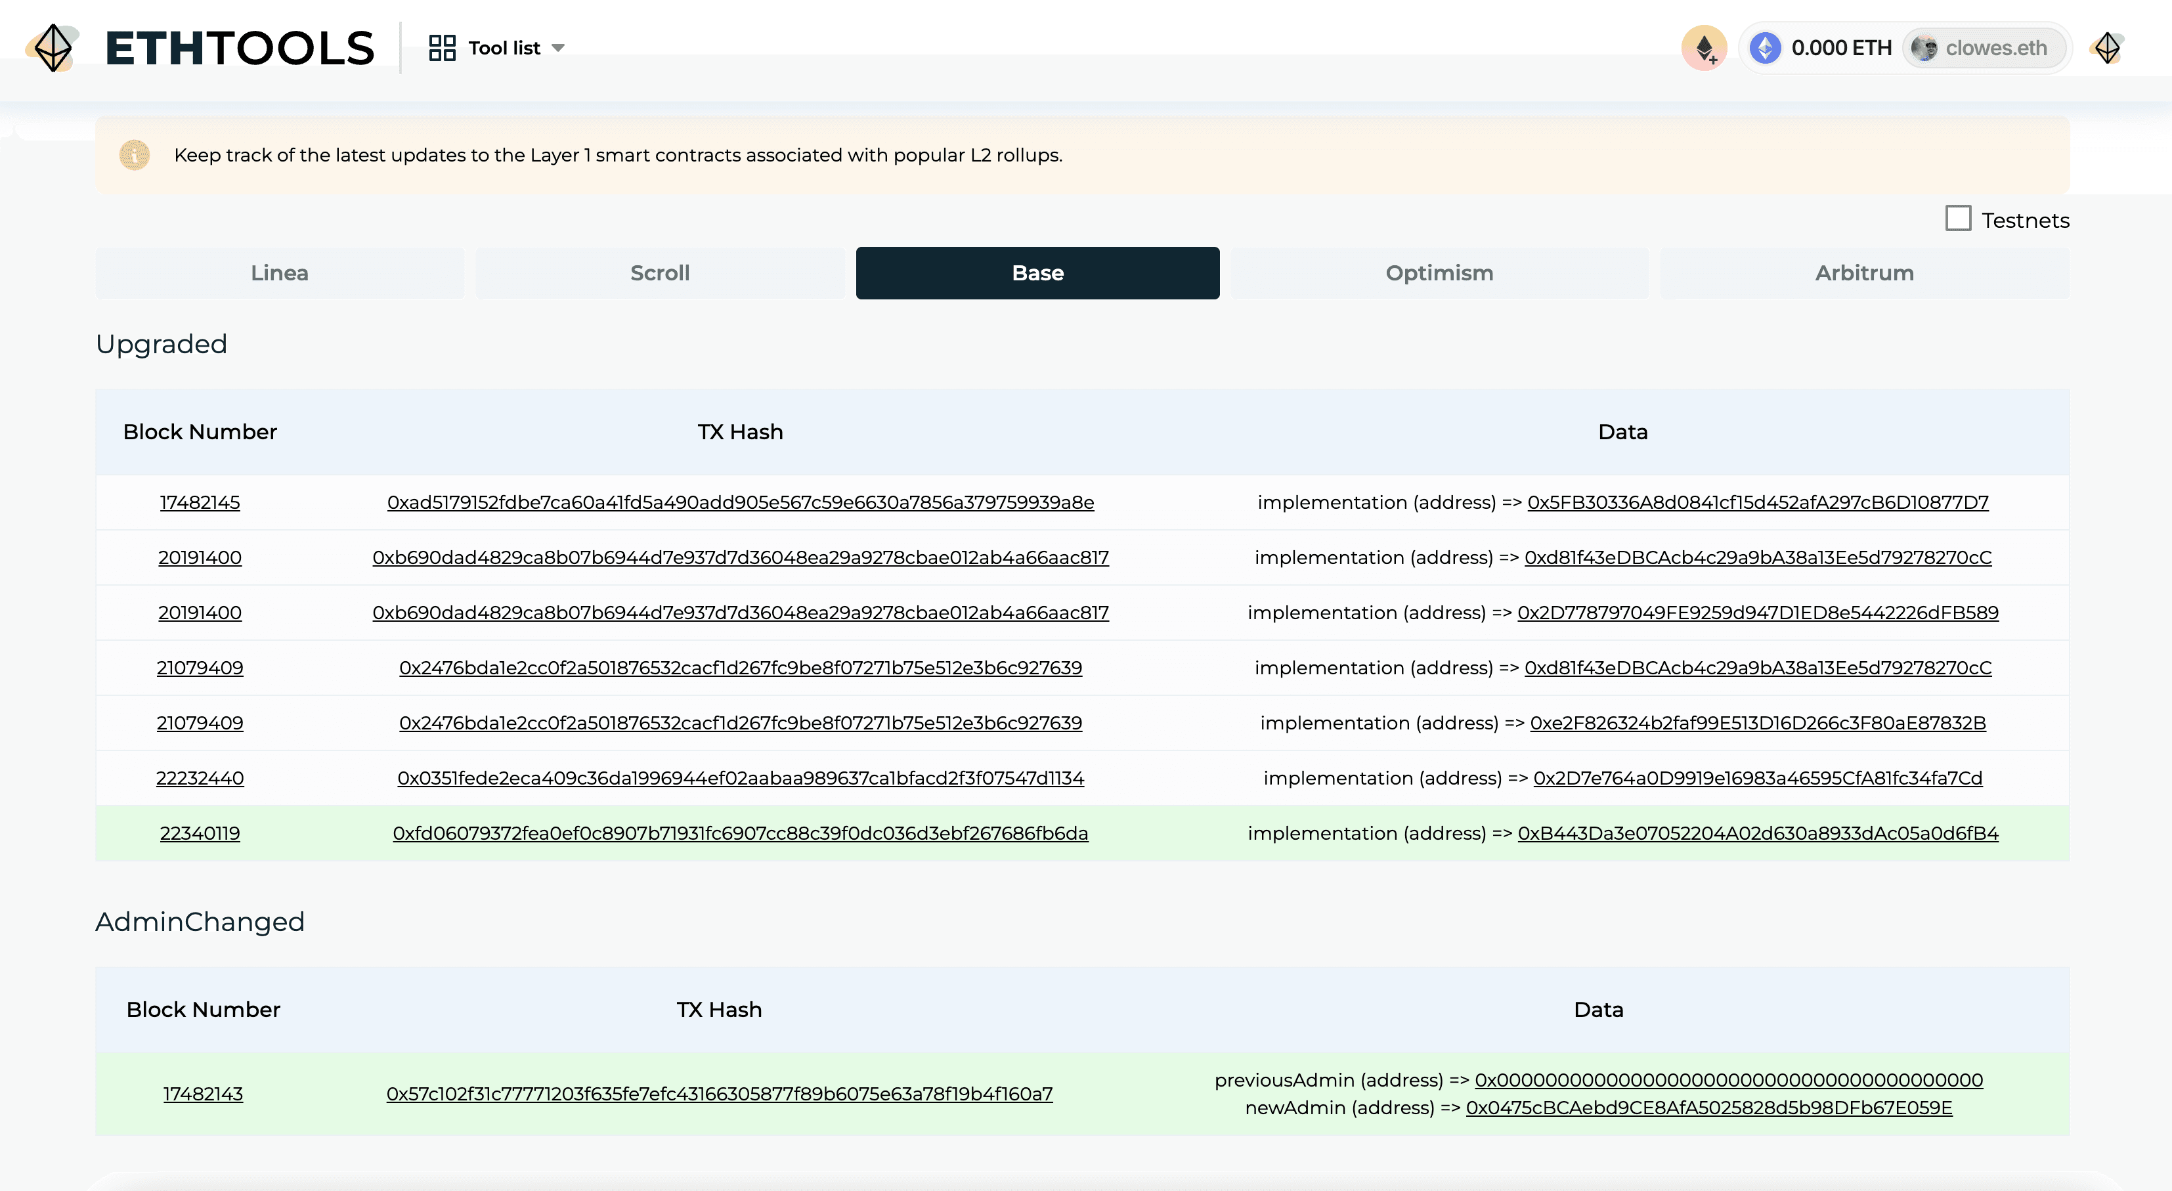Select the Optimism tab
Image resolution: width=2172 pixels, height=1191 pixels.
click(1439, 273)
